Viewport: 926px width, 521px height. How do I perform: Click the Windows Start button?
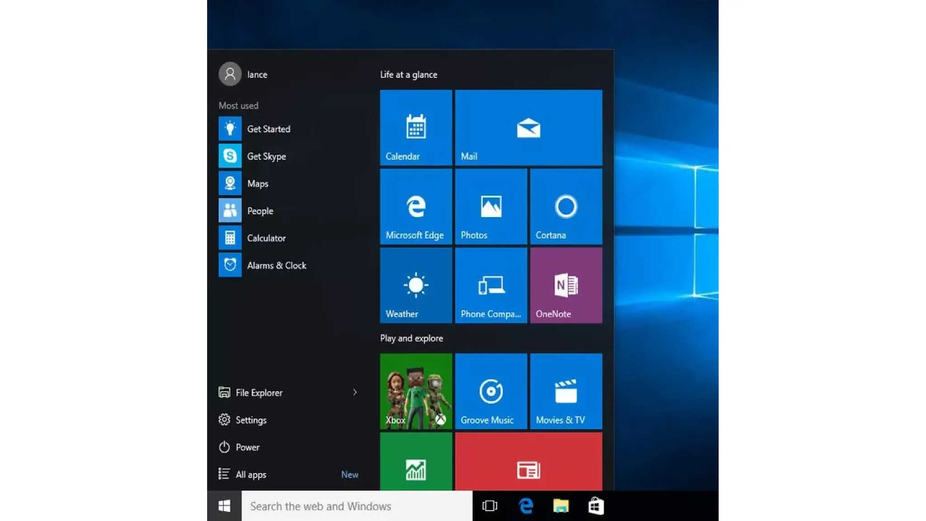224,506
